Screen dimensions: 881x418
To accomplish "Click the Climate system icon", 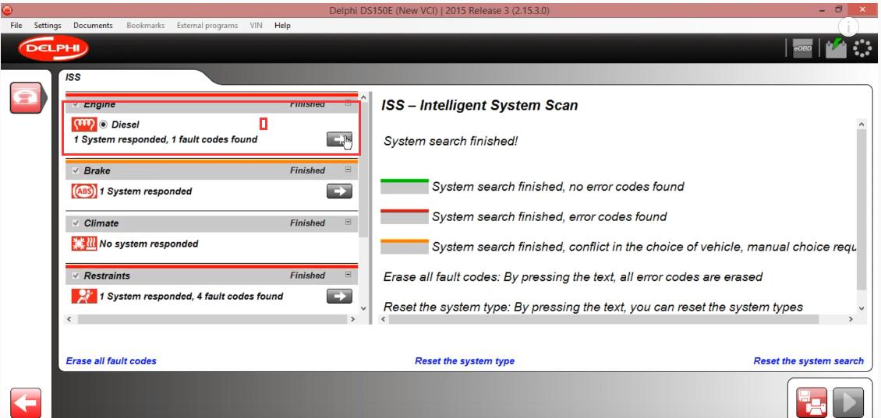I will [x=84, y=244].
